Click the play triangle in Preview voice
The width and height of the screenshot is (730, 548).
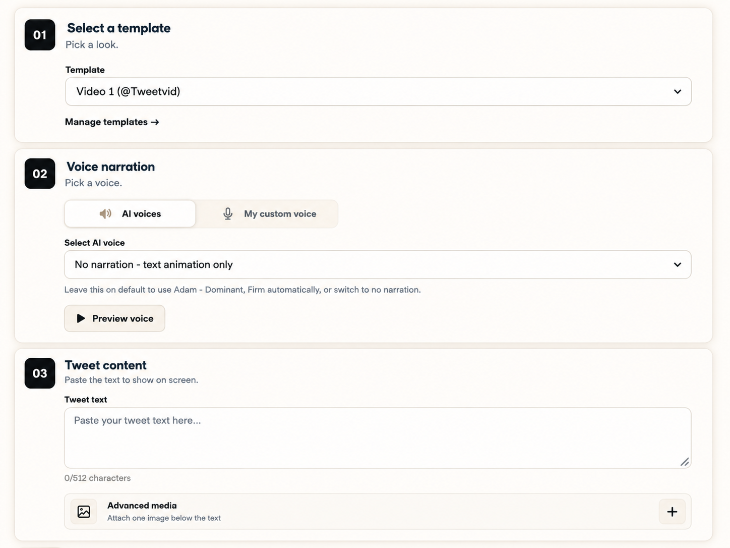point(81,318)
